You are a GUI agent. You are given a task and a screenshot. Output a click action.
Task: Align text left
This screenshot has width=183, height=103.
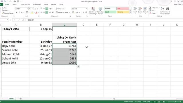pyautogui.click(x=41, y=12)
